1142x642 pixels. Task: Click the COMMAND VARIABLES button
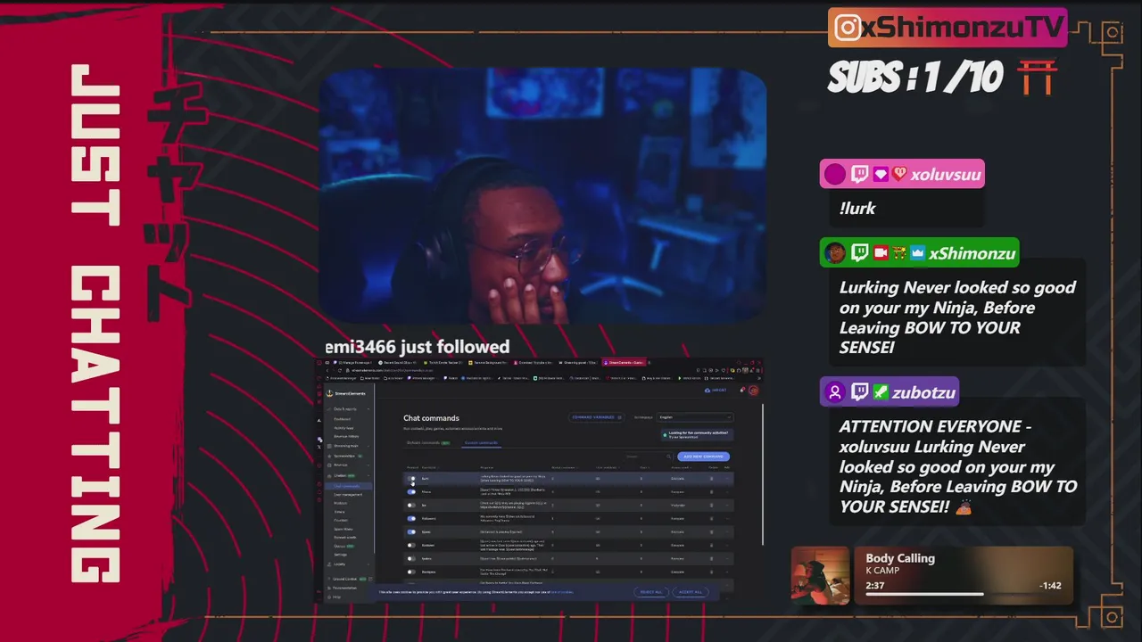pyautogui.click(x=598, y=417)
